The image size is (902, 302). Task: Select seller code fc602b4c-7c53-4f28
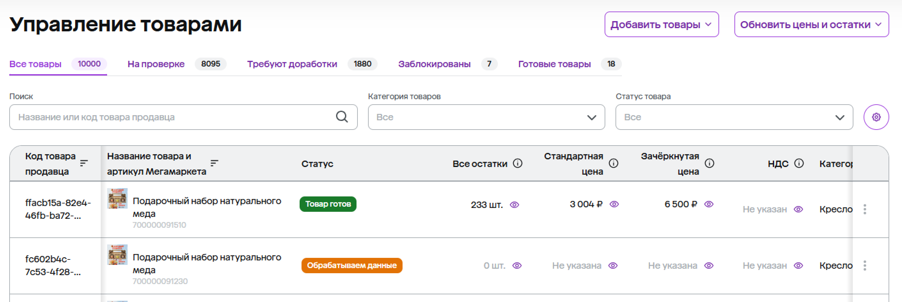point(53,266)
